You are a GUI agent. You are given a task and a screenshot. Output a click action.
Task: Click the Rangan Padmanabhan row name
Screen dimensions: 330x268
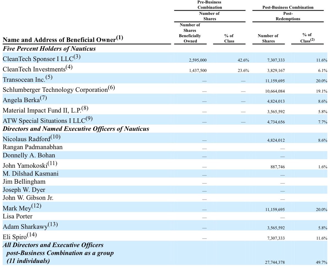33,147
